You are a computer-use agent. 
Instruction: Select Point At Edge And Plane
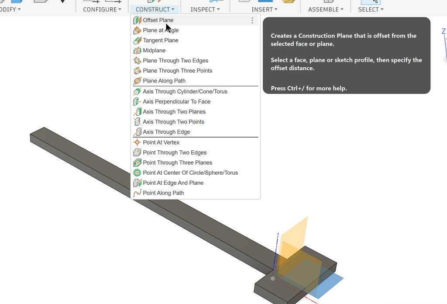point(195,183)
